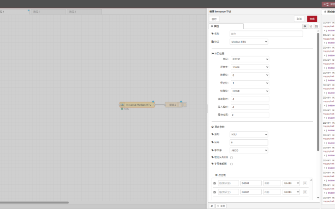Click the red Done button

[x=312, y=19]
